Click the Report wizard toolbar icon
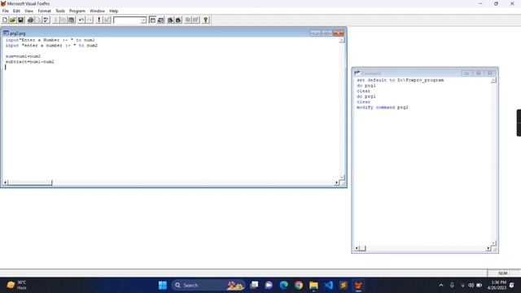521x293 pixels. pyautogui.click(x=178, y=20)
